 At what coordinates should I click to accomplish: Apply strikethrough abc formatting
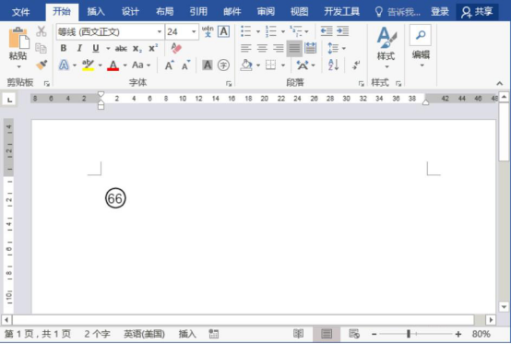point(121,49)
